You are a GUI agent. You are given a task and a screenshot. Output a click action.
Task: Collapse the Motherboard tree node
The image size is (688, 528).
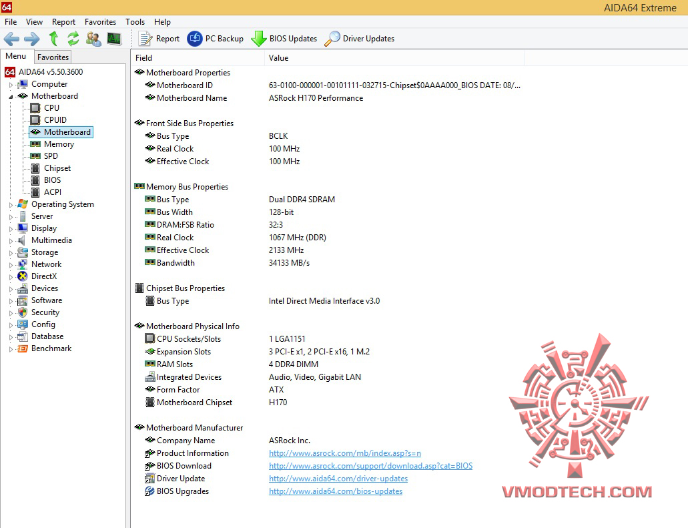point(11,97)
